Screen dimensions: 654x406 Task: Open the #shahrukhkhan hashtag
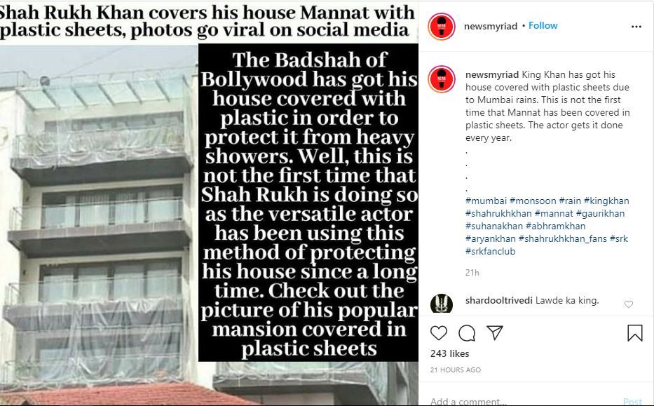pyautogui.click(x=498, y=213)
